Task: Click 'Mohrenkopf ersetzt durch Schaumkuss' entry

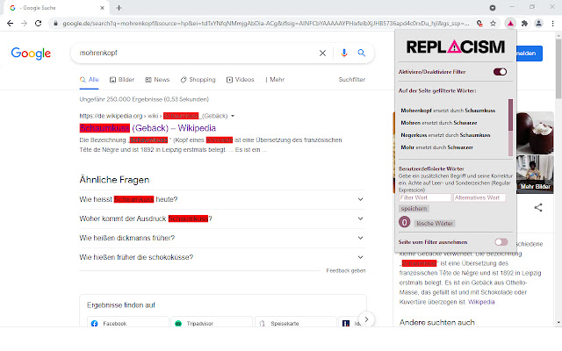Action: 448,111
